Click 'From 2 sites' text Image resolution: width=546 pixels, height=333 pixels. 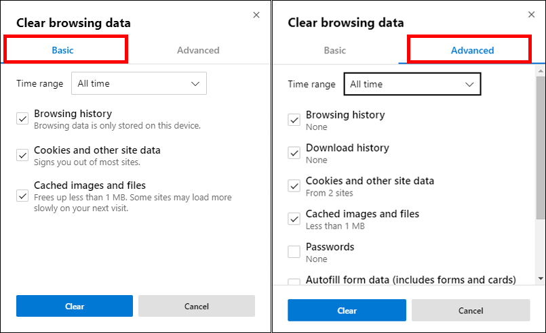click(330, 193)
